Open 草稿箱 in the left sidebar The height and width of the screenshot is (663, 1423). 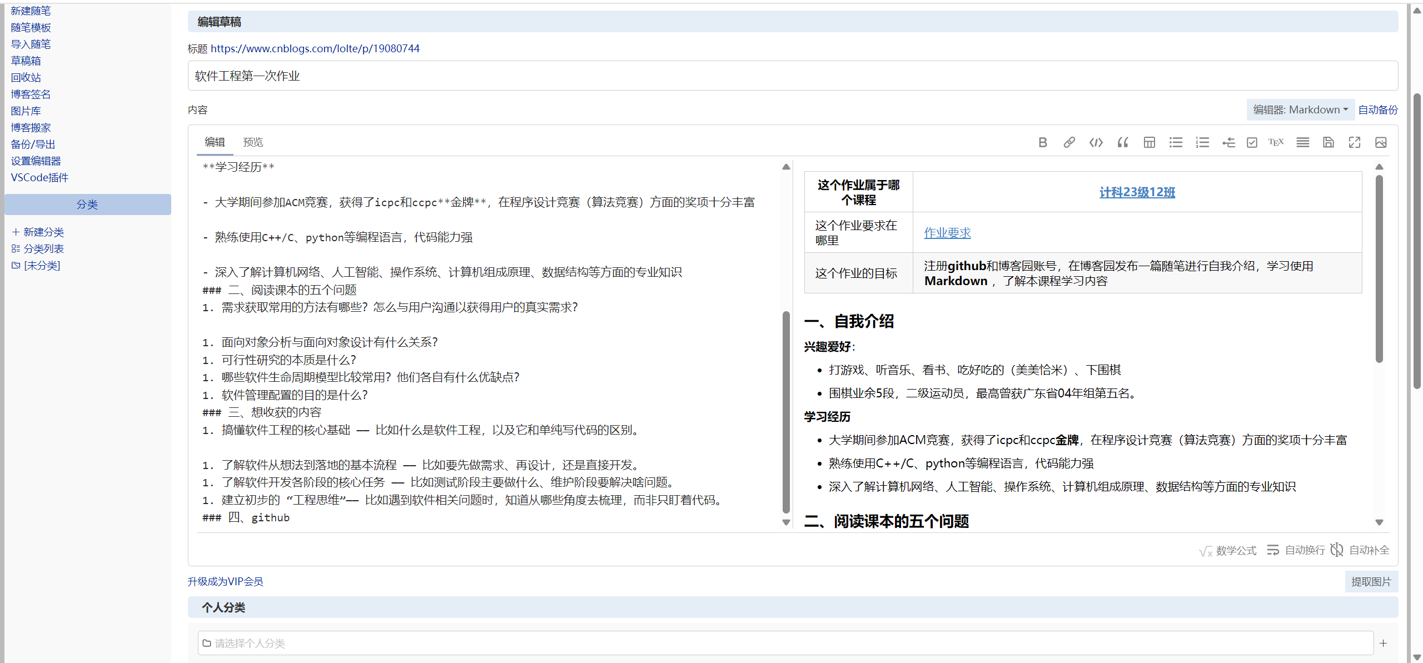[x=26, y=61]
